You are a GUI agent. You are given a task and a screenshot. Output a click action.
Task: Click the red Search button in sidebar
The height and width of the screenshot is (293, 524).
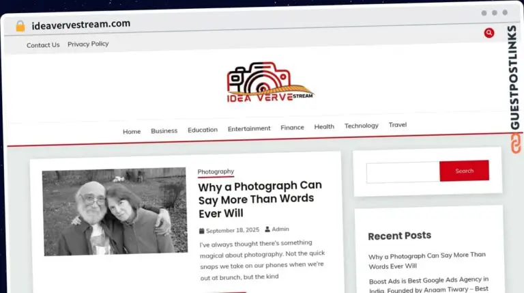pyautogui.click(x=464, y=171)
